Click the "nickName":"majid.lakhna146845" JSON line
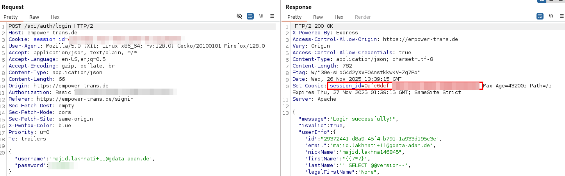 [353, 152]
